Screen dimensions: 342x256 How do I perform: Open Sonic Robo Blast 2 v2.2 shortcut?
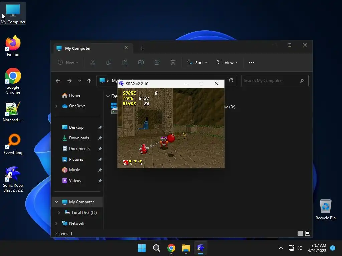pos(13,179)
